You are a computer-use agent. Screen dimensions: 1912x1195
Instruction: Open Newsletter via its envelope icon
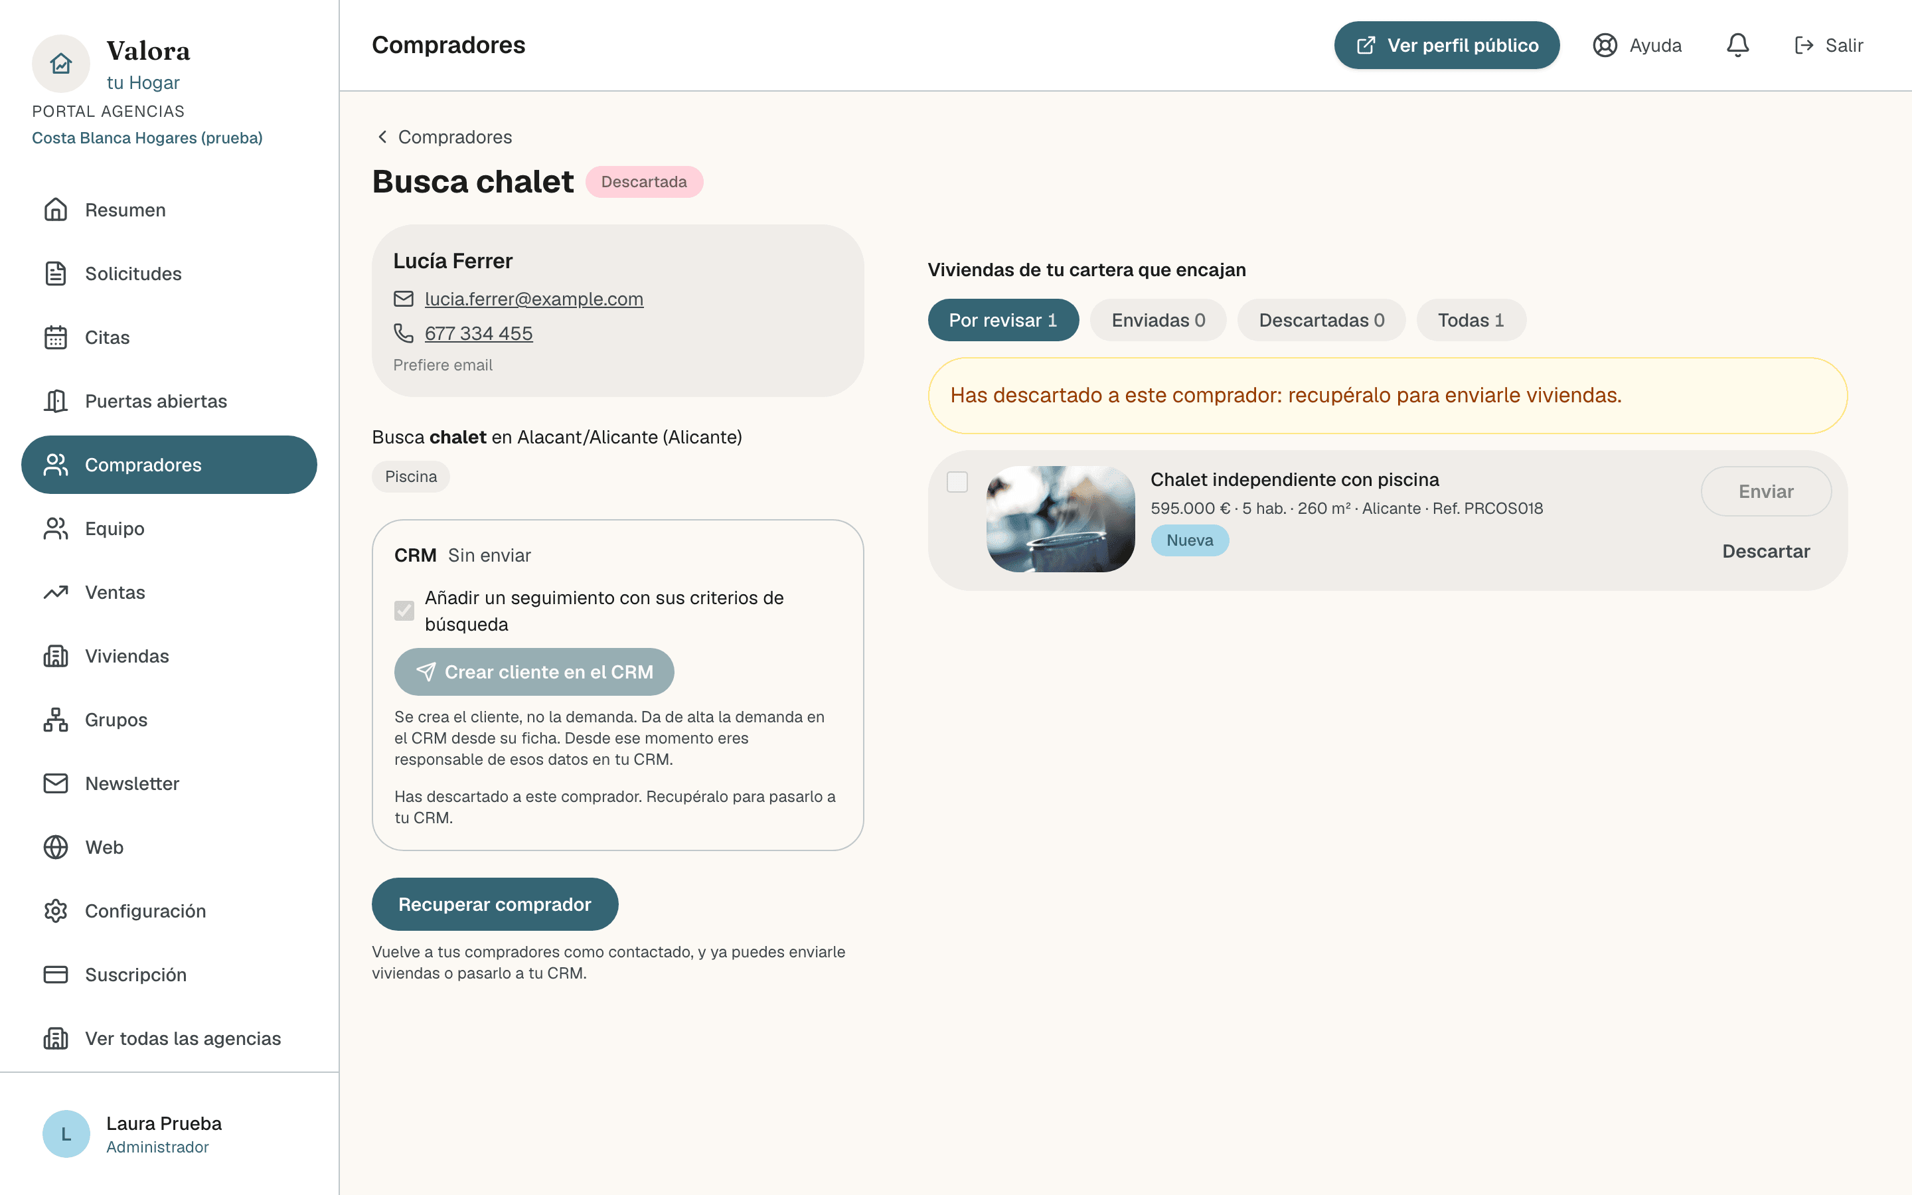click(55, 783)
